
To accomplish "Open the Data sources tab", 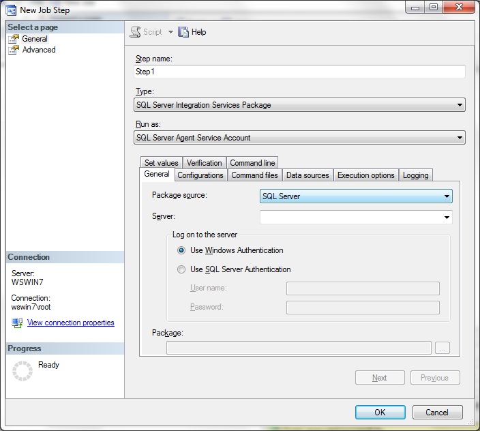I will (307, 175).
